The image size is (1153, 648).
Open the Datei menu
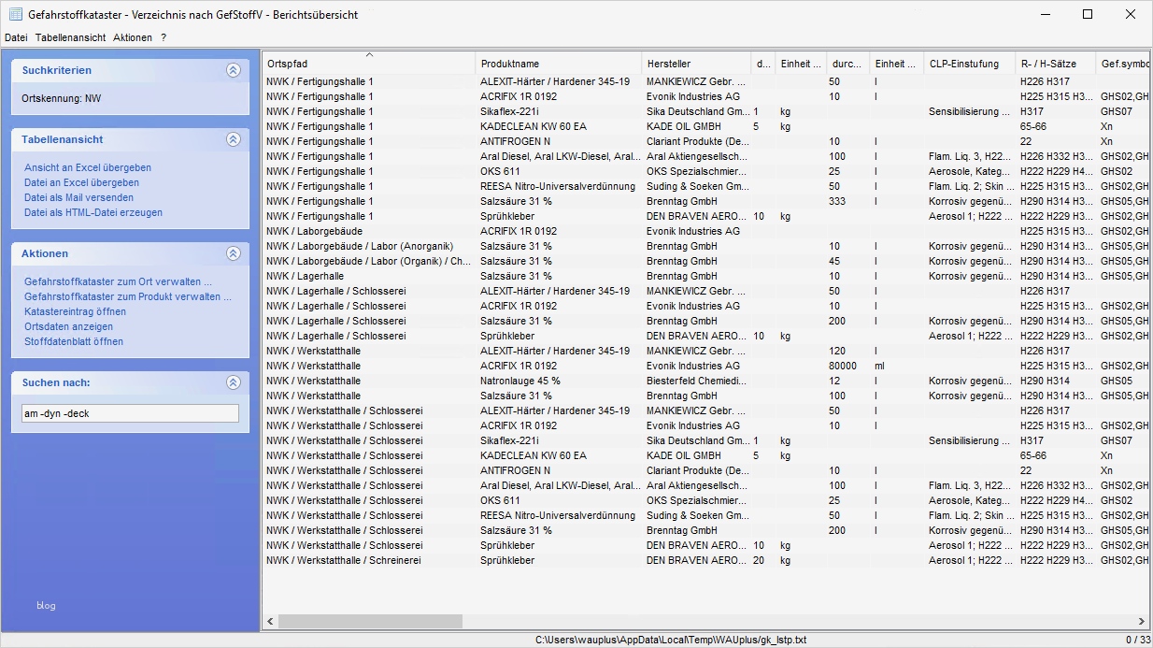(16, 37)
